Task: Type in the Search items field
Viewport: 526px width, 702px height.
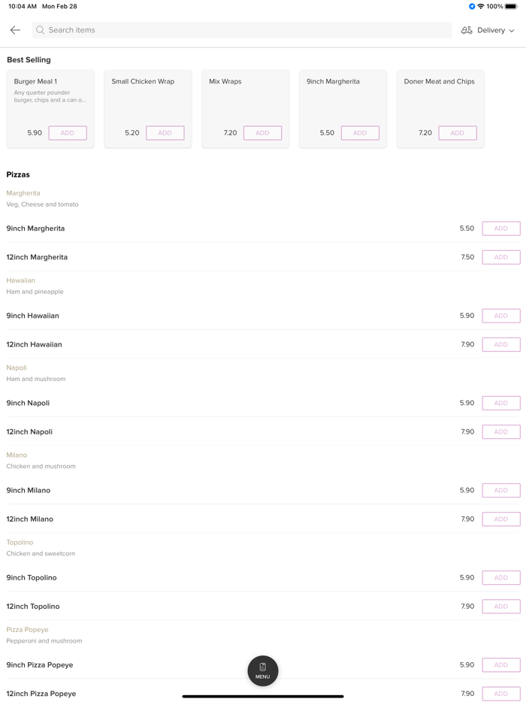Action: tap(240, 30)
